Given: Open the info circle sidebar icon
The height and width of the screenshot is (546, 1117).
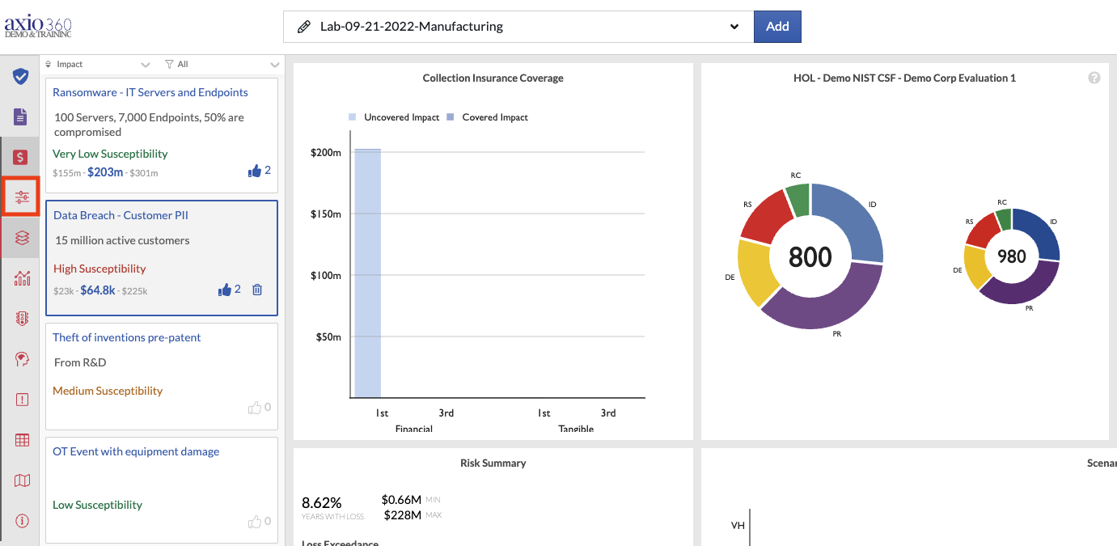Looking at the screenshot, I should click(x=22, y=521).
